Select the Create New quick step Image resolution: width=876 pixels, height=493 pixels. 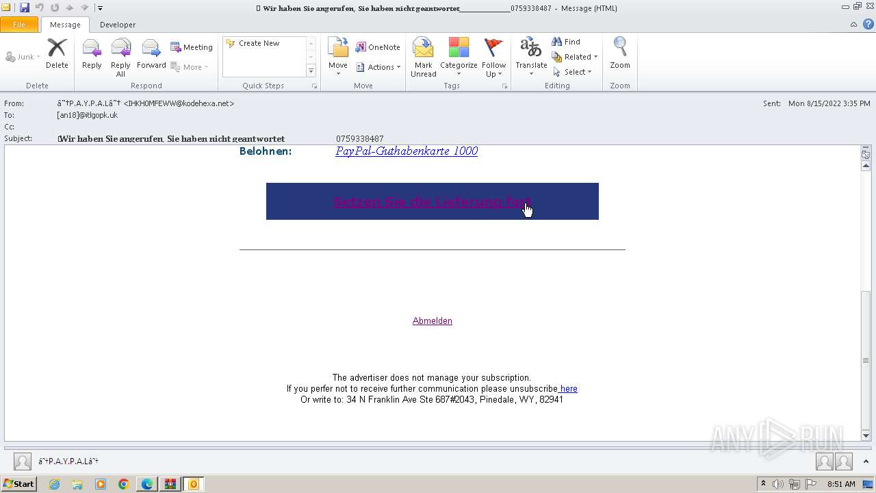coord(259,43)
